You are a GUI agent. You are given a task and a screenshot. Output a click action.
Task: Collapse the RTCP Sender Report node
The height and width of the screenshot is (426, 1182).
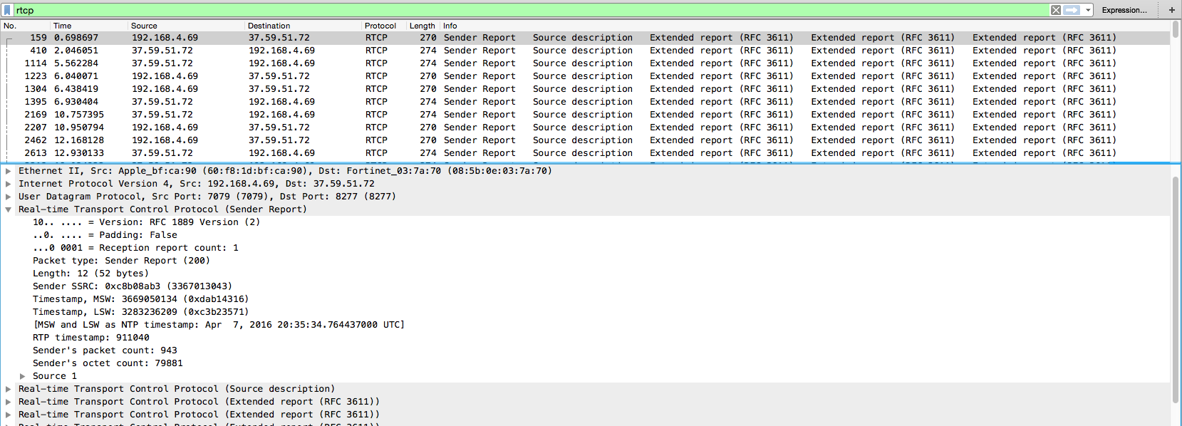tap(8, 209)
